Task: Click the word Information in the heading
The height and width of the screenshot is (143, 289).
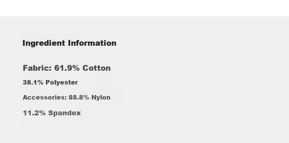Action: click(92, 43)
